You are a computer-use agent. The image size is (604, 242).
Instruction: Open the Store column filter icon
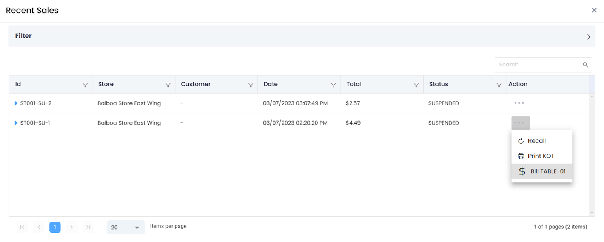pyautogui.click(x=168, y=85)
